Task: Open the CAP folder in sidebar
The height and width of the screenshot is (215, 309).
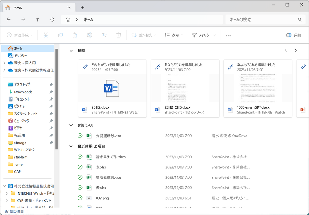Action: click(x=14, y=171)
